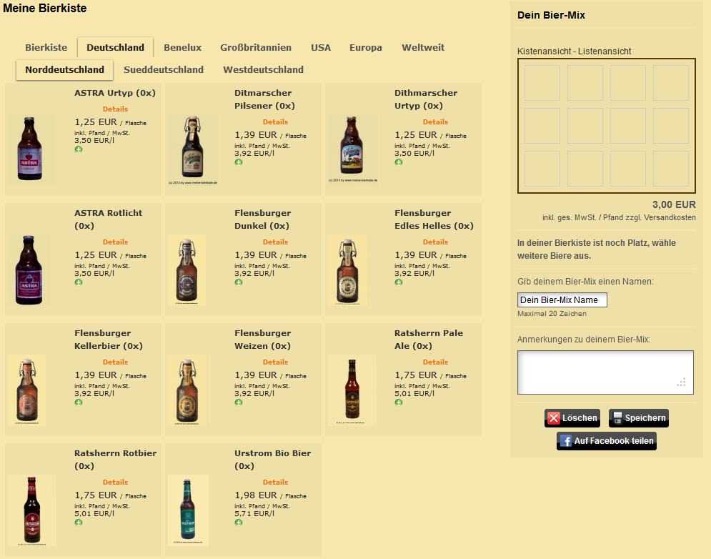This screenshot has width=711, height=559.
Task: Open Details for Flensburger Weizen
Action: 275,362
